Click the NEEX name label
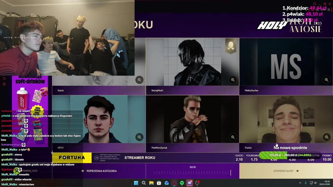 pos(61,148)
